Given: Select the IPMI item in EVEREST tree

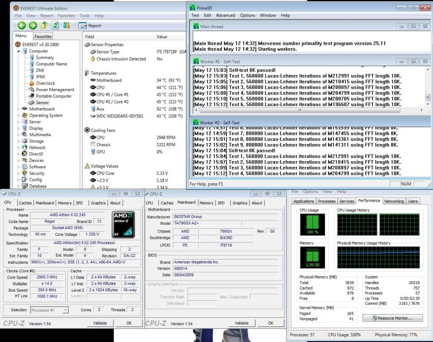Looking at the screenshot, I should (40, 77).
